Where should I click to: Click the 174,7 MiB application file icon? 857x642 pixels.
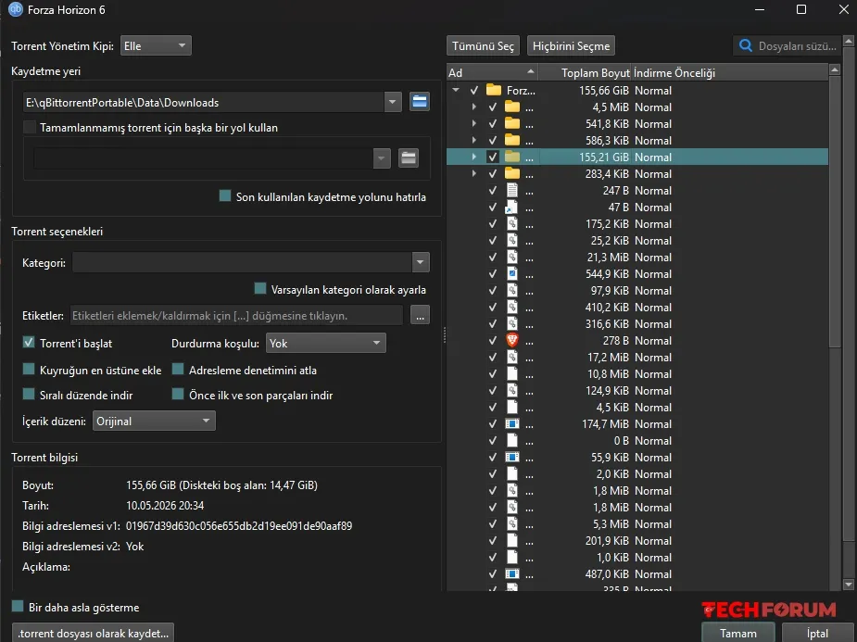click(x=512, y=424)
